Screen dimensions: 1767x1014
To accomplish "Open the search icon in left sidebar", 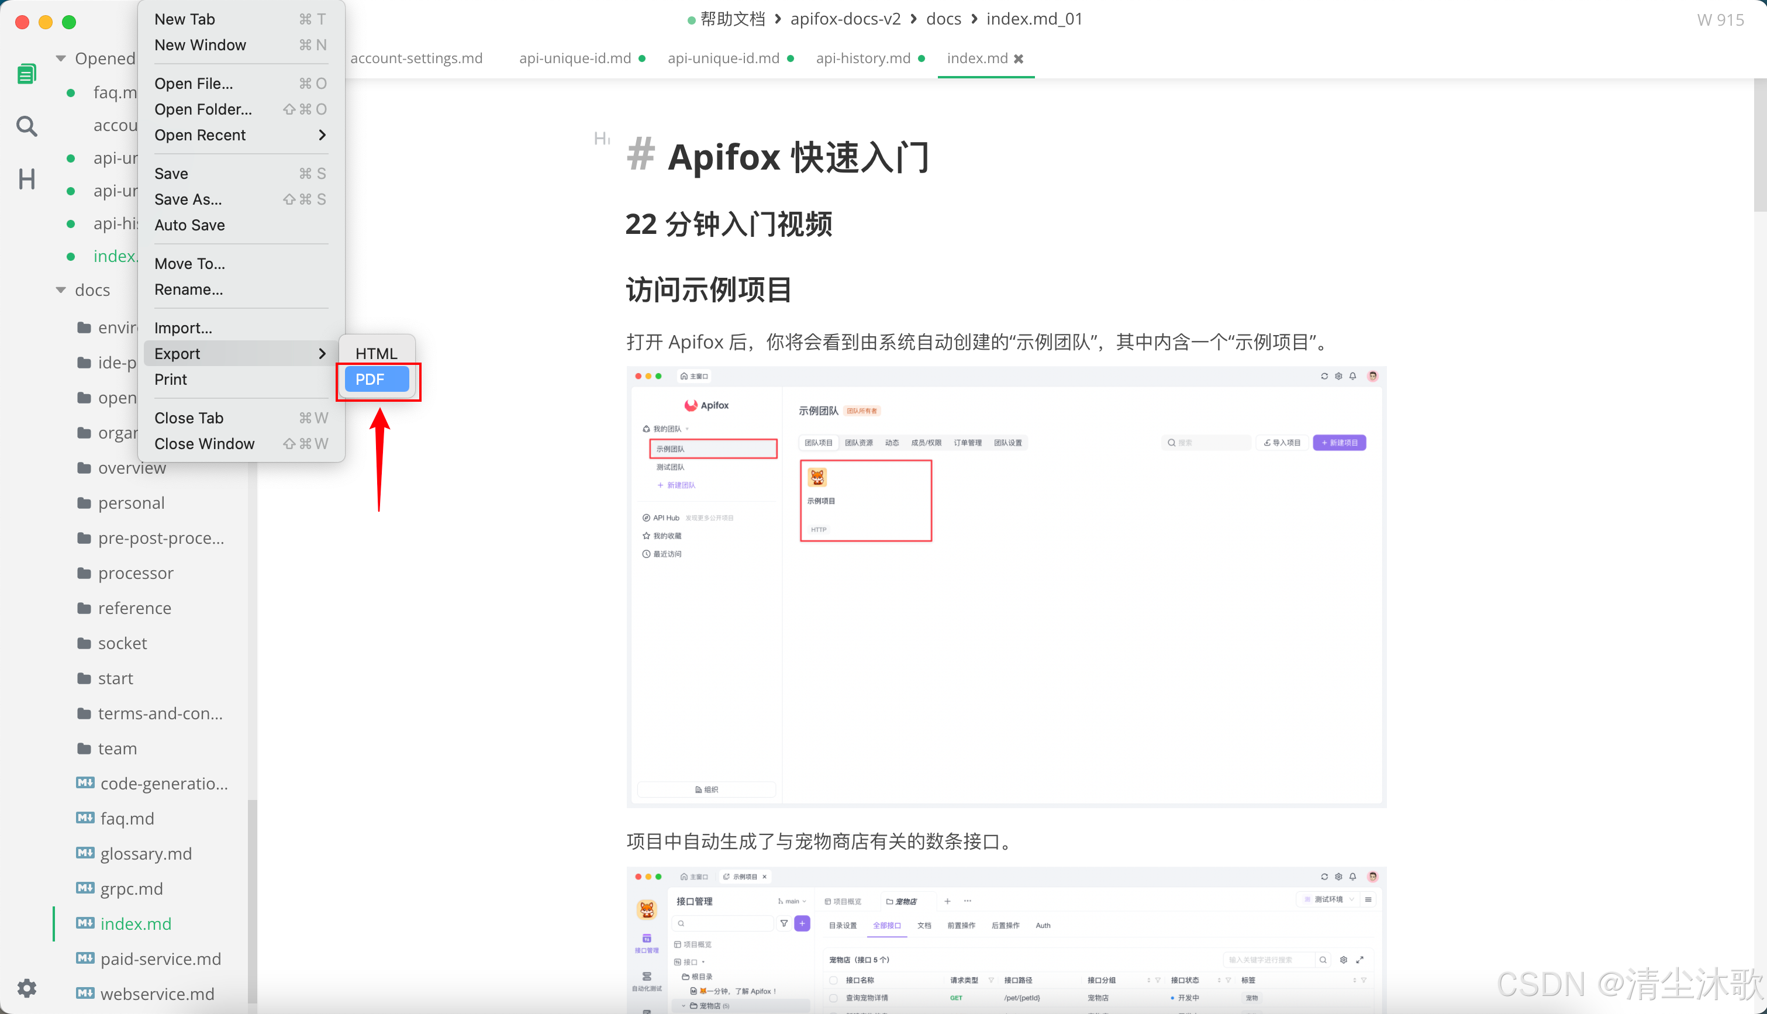I will pyautogui.click(x=26, y=126).
